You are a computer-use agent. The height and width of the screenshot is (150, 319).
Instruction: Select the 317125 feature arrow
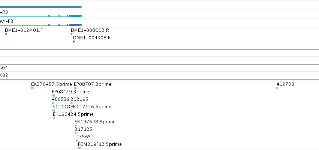[76, 133]
